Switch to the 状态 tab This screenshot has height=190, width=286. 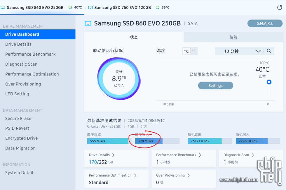click(134, 37)
